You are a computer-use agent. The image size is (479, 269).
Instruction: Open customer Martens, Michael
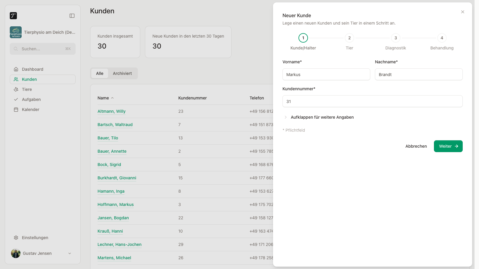click(x=114, y=258)
